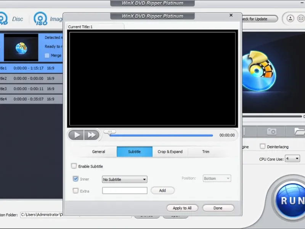Click the Check for Update button
Screen dimensions: 305x229
[260, 19]
